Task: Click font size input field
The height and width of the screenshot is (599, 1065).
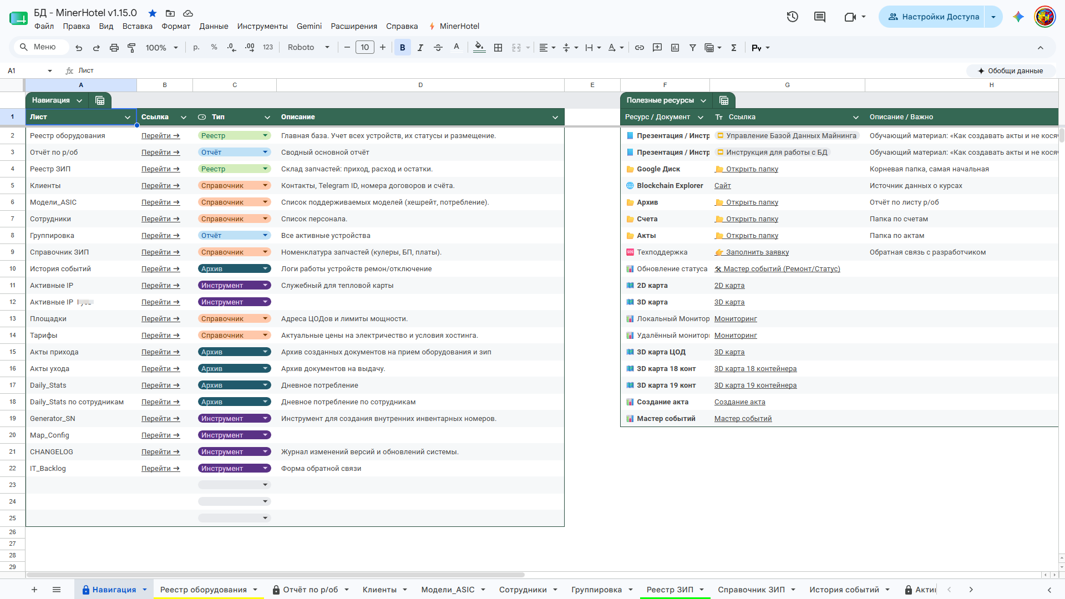Action: pyautogui.click(x=365, y=48)
